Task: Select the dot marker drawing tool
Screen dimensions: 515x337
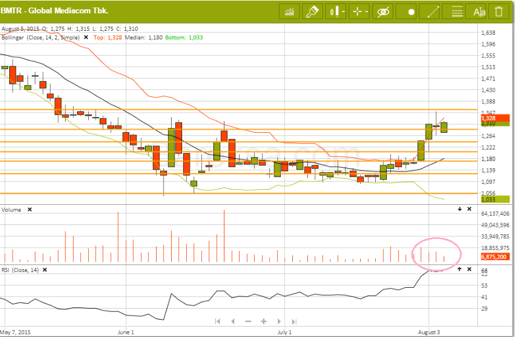Action: point(411,11)
